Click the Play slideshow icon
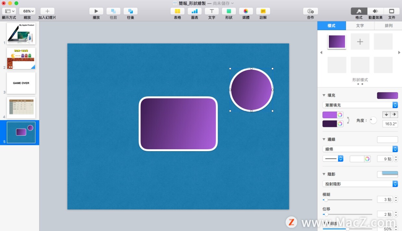This screenshot has height=231, width=402. coord(96,11)
